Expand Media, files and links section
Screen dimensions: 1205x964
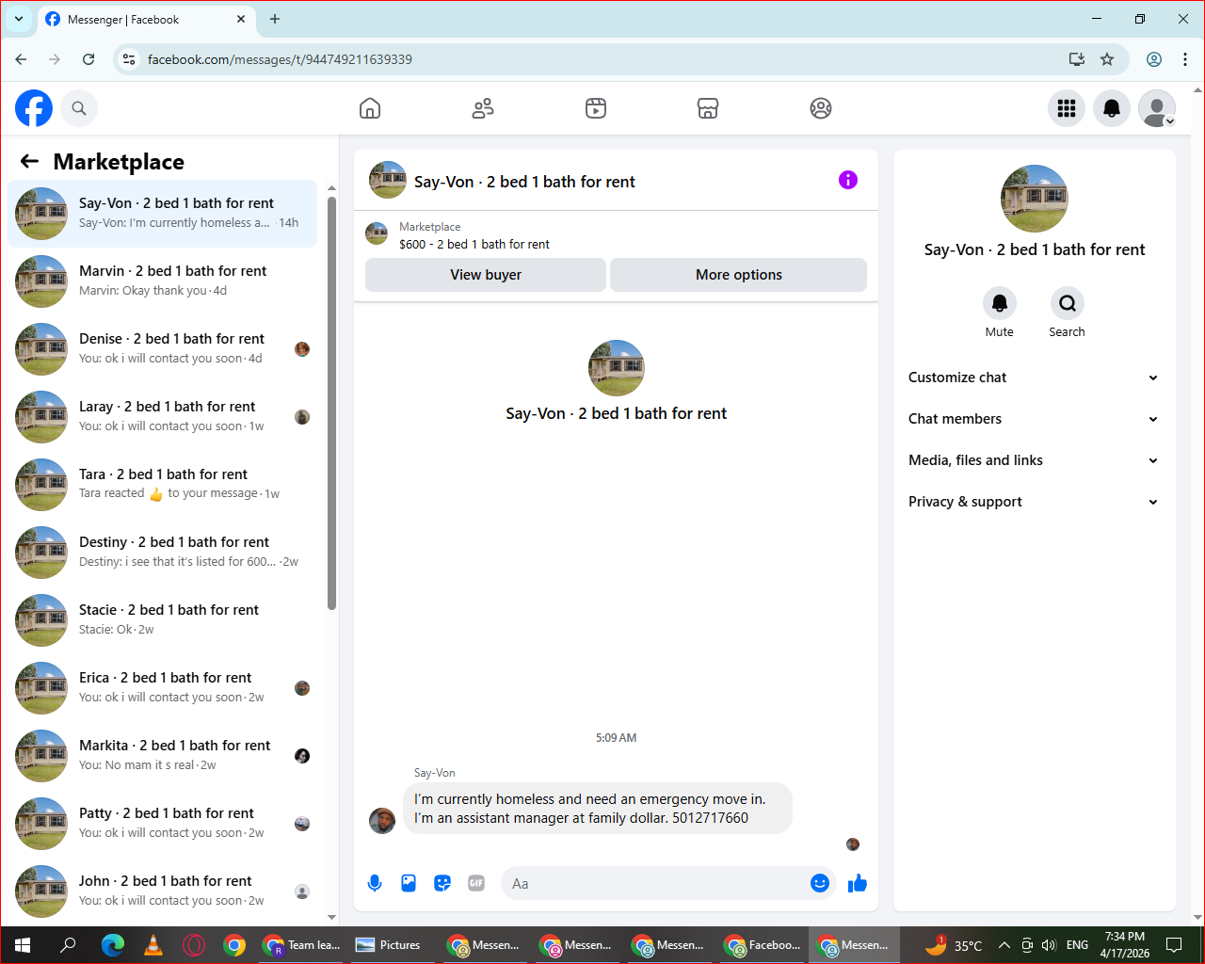point(1034,460)
